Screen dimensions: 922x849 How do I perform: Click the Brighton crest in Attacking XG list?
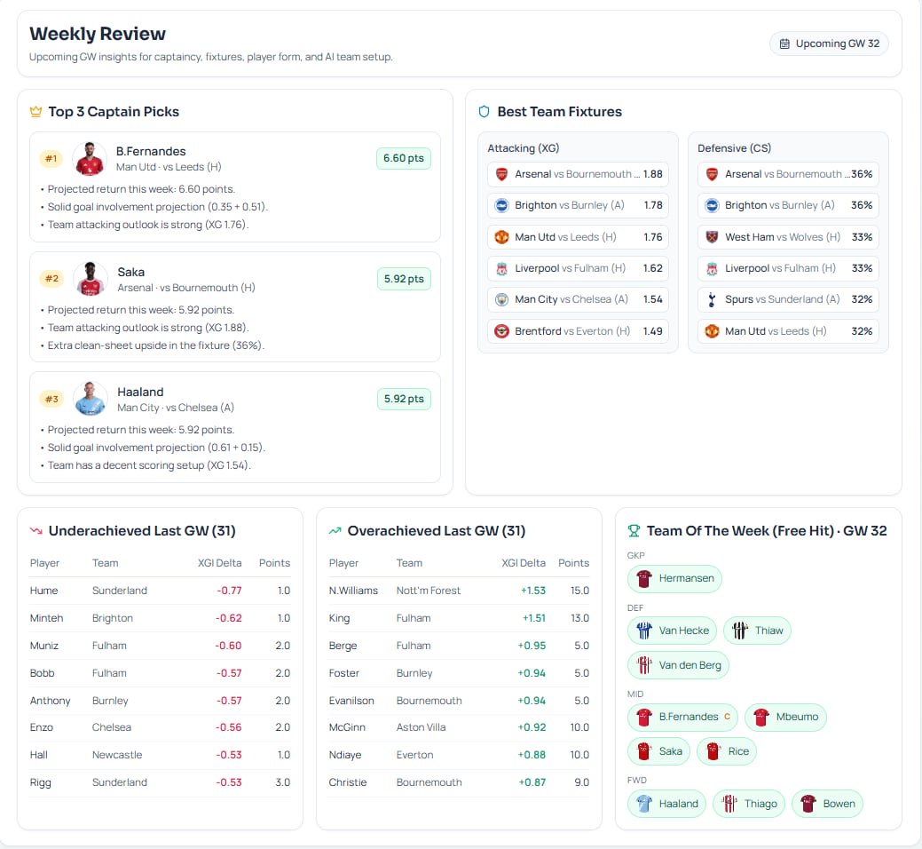(501, 205)
